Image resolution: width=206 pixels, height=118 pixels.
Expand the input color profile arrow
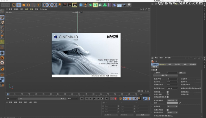point(152,113)
